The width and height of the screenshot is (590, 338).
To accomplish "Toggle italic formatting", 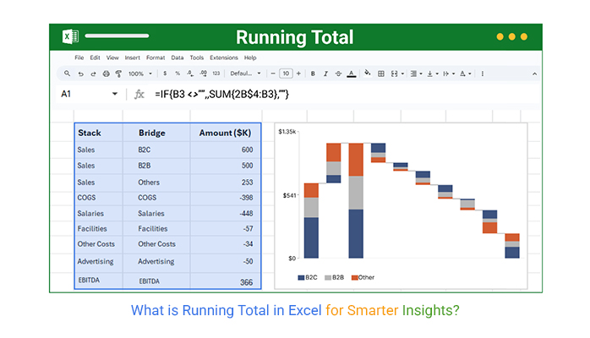I will click(325, 74).
